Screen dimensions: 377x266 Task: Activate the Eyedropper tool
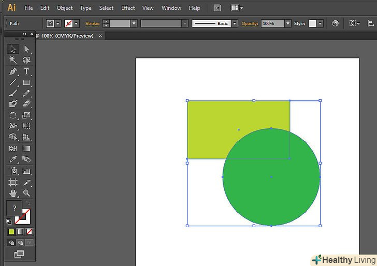(x=13, y=159)
